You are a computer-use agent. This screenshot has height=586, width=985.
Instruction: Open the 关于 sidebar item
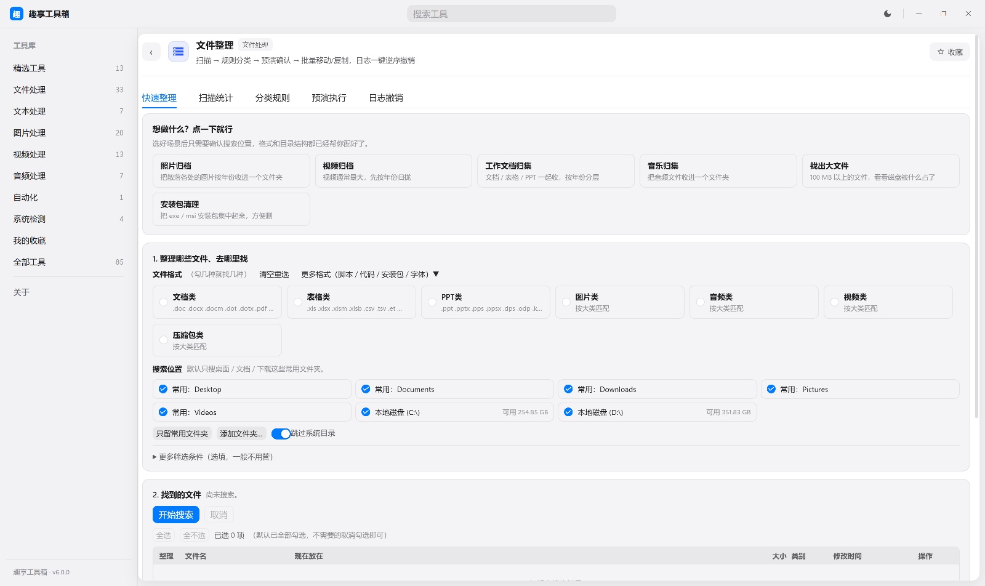coord(68,292)
